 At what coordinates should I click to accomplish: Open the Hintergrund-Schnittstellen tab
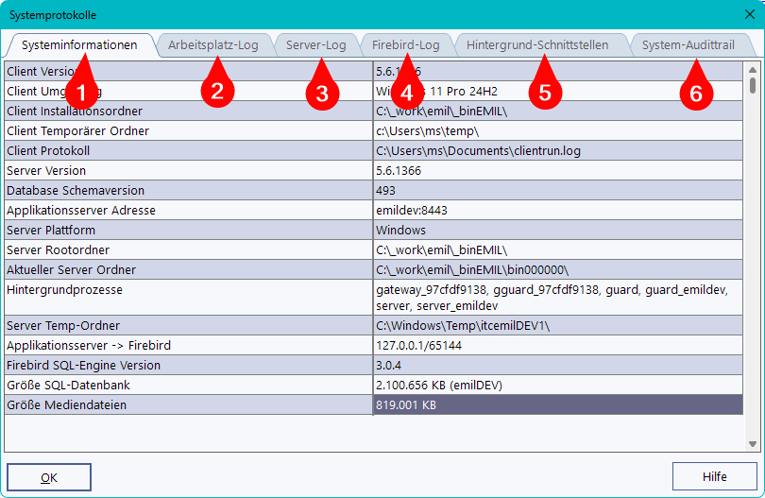pos(537,44)
